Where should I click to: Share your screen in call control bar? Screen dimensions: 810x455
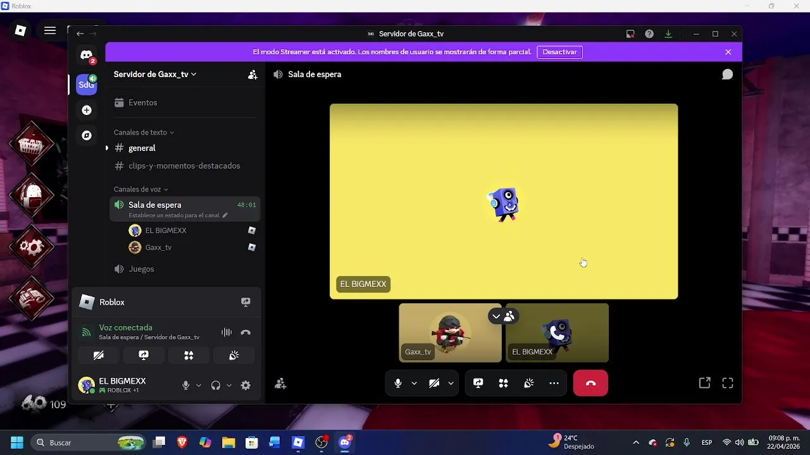(478, 383)
